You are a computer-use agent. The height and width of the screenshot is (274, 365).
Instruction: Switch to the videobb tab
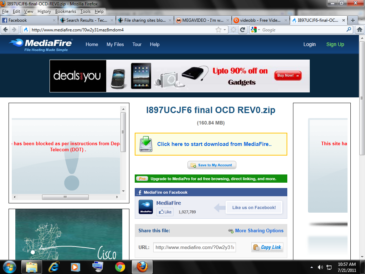pos(260,20)
